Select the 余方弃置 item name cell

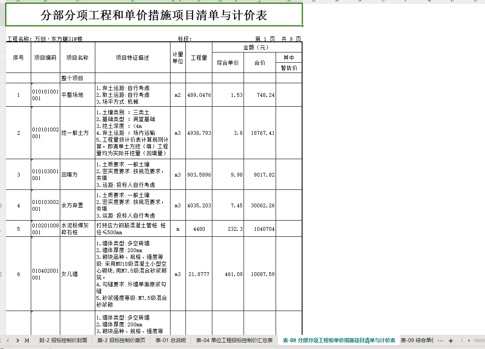tap(78, 205)
